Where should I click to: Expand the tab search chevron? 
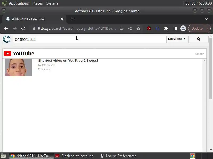pyautogui.click(x=207, y=19)
